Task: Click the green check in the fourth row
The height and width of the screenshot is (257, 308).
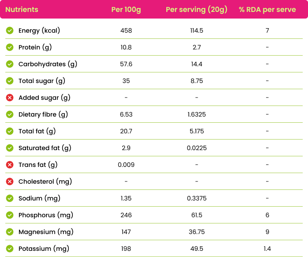Action: [x=10, y=81]
